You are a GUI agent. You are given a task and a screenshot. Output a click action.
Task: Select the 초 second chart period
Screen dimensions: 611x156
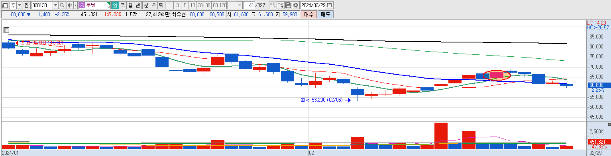[x=153, y=5]
